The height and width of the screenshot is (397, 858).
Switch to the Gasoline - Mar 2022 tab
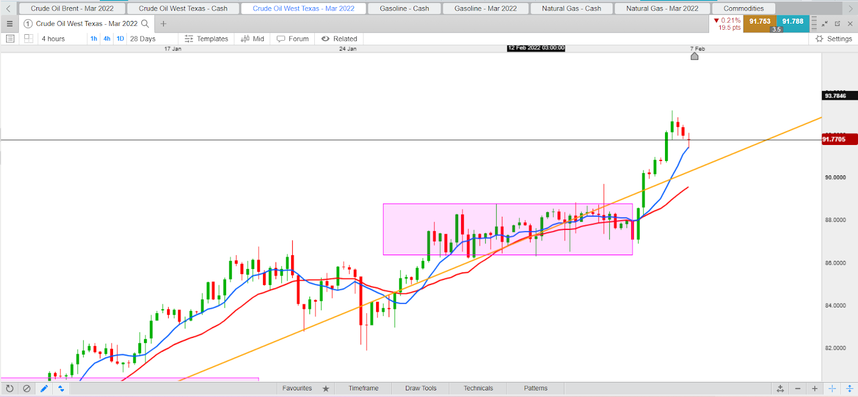click(486, 8)
